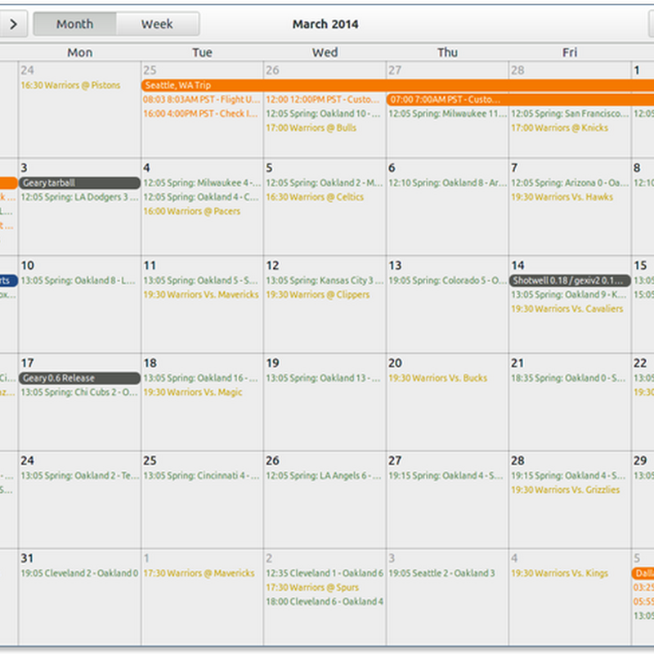Open 13:05 Spring: Oakland 8 - L event
Viewport: 654px width, 654px height.
(78, 280)
